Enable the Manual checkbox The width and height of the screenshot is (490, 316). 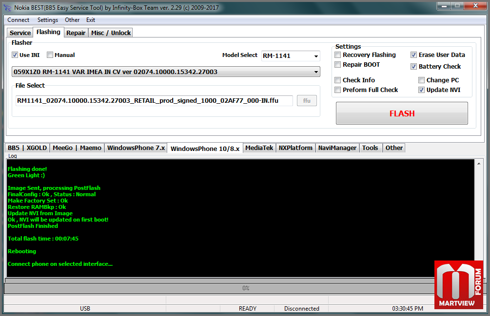click(x=50, y=55)
